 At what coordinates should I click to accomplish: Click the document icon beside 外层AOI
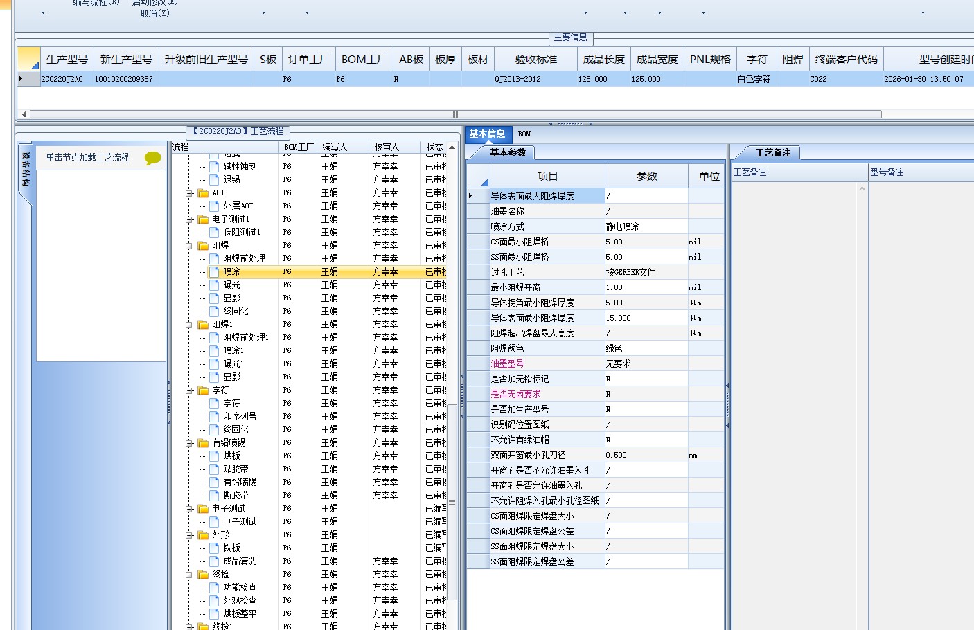pyautogui.click(x=214, y=206)
